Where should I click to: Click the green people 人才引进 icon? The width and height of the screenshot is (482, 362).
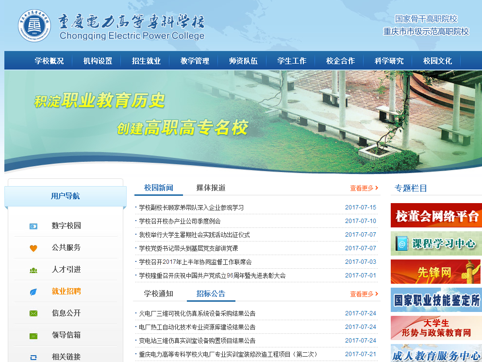pyautogui.click(x=33, y=270)
